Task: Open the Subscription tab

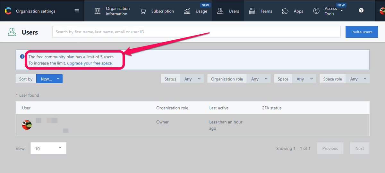Action: pos(157,11)
